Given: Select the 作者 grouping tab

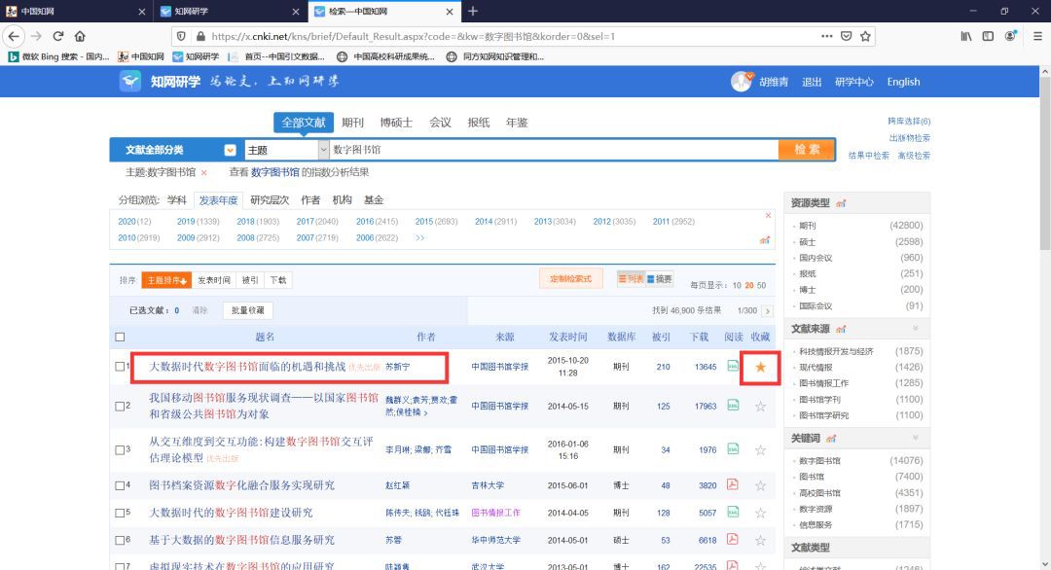Looking at the screenshot, I should click(x=310, y=199).
